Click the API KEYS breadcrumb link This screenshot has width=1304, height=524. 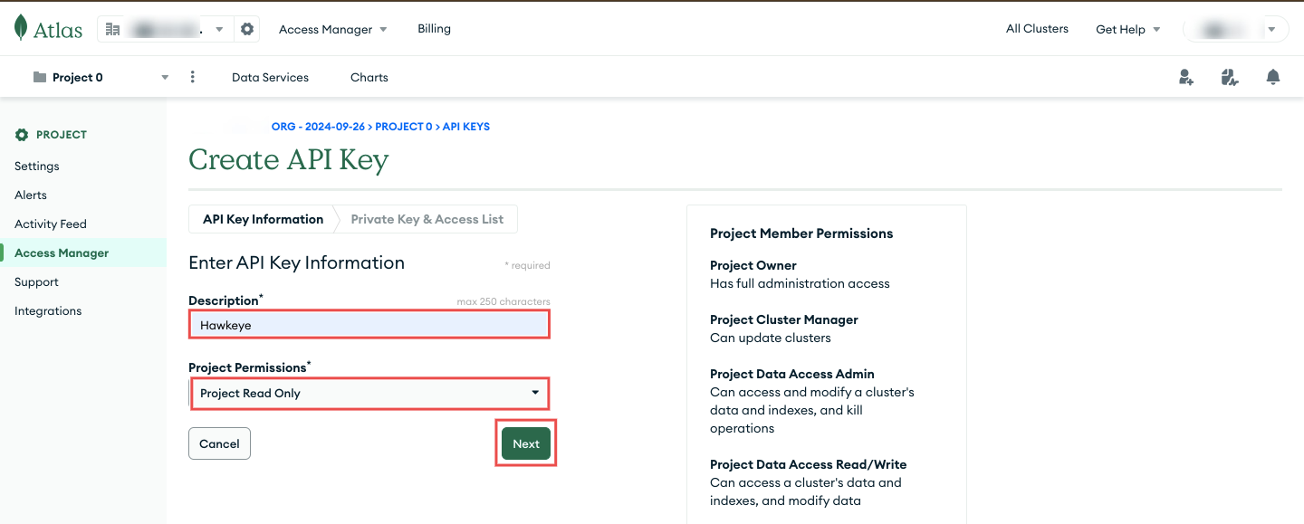point(465,126)
